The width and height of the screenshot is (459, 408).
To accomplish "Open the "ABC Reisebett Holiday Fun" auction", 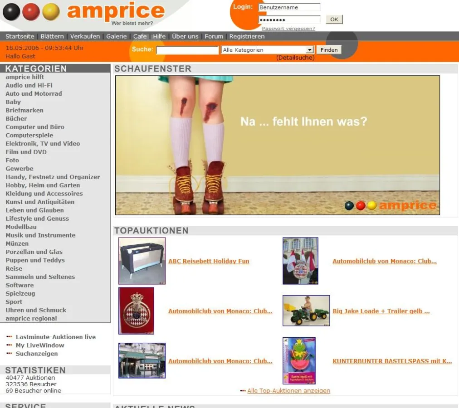I will point(208,261).
